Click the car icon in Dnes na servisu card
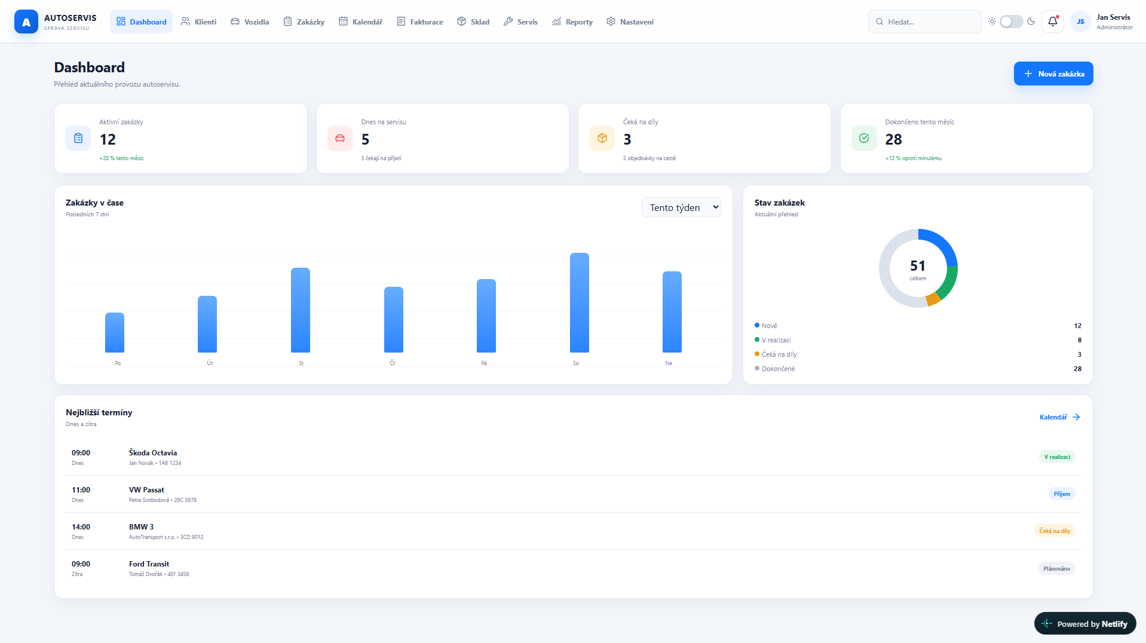This screenshot has height=643, width=1146. (340, 139)
